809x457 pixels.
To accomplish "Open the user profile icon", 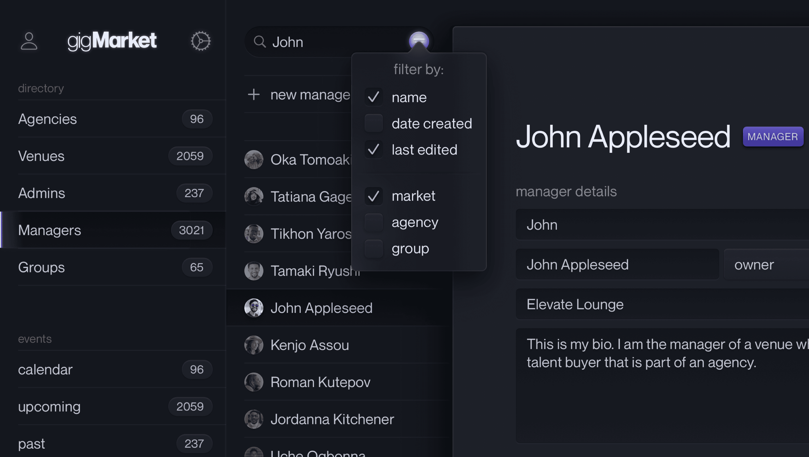I will tap(29, 41).
